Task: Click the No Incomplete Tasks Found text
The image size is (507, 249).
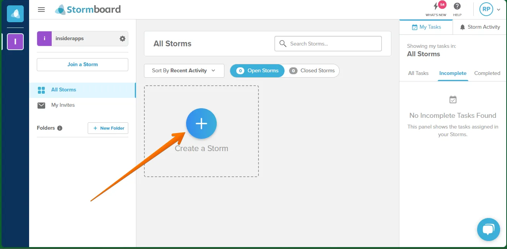Action: pyautogui.click(x=453, y=116)
